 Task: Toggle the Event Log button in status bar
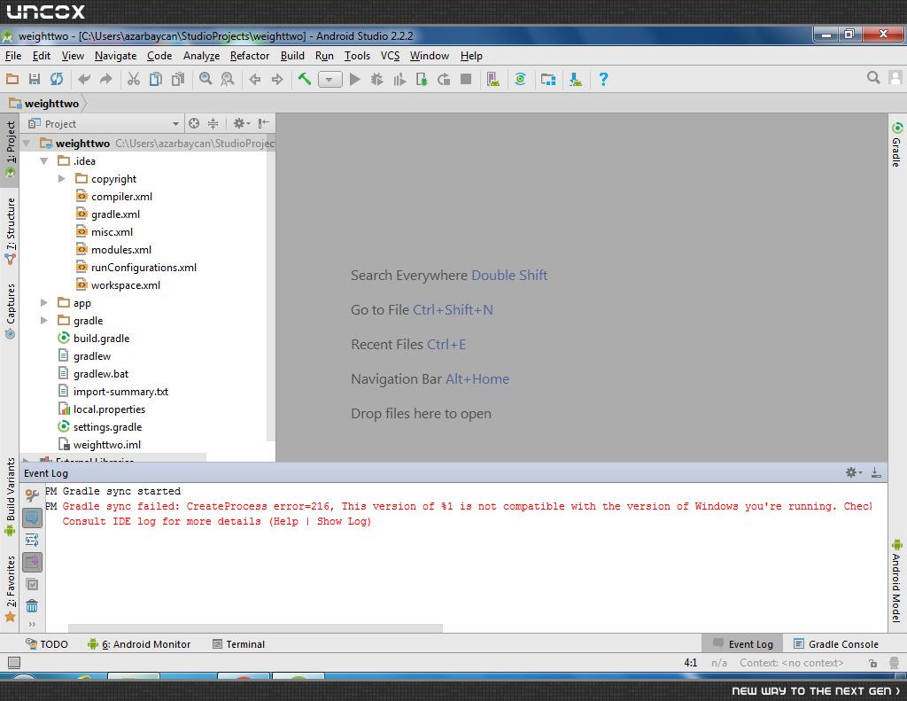point(743,644)
